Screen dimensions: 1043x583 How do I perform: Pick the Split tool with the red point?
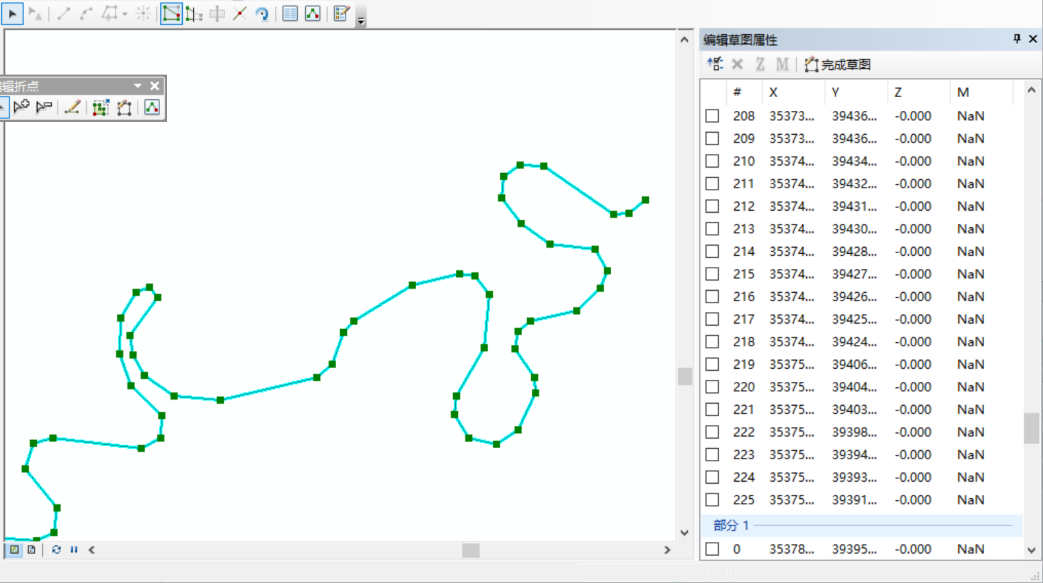(240, 14)
